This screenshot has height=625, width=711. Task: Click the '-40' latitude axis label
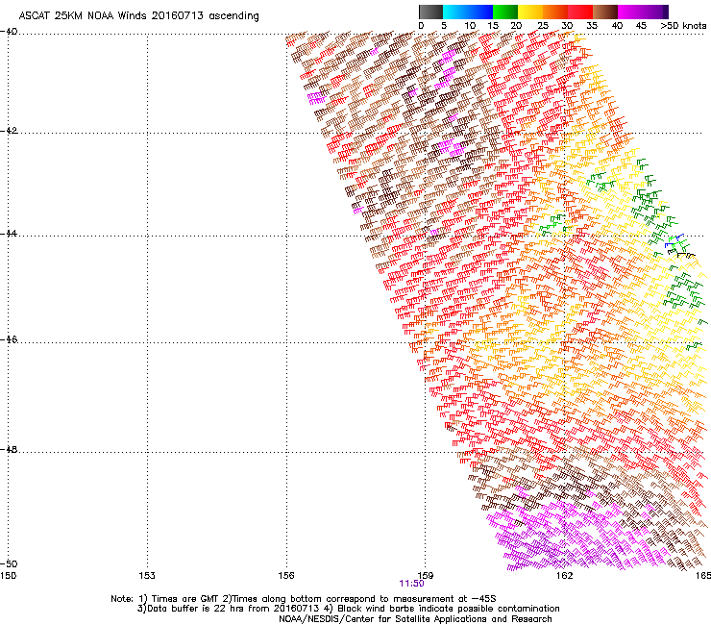tap(9, 32)
